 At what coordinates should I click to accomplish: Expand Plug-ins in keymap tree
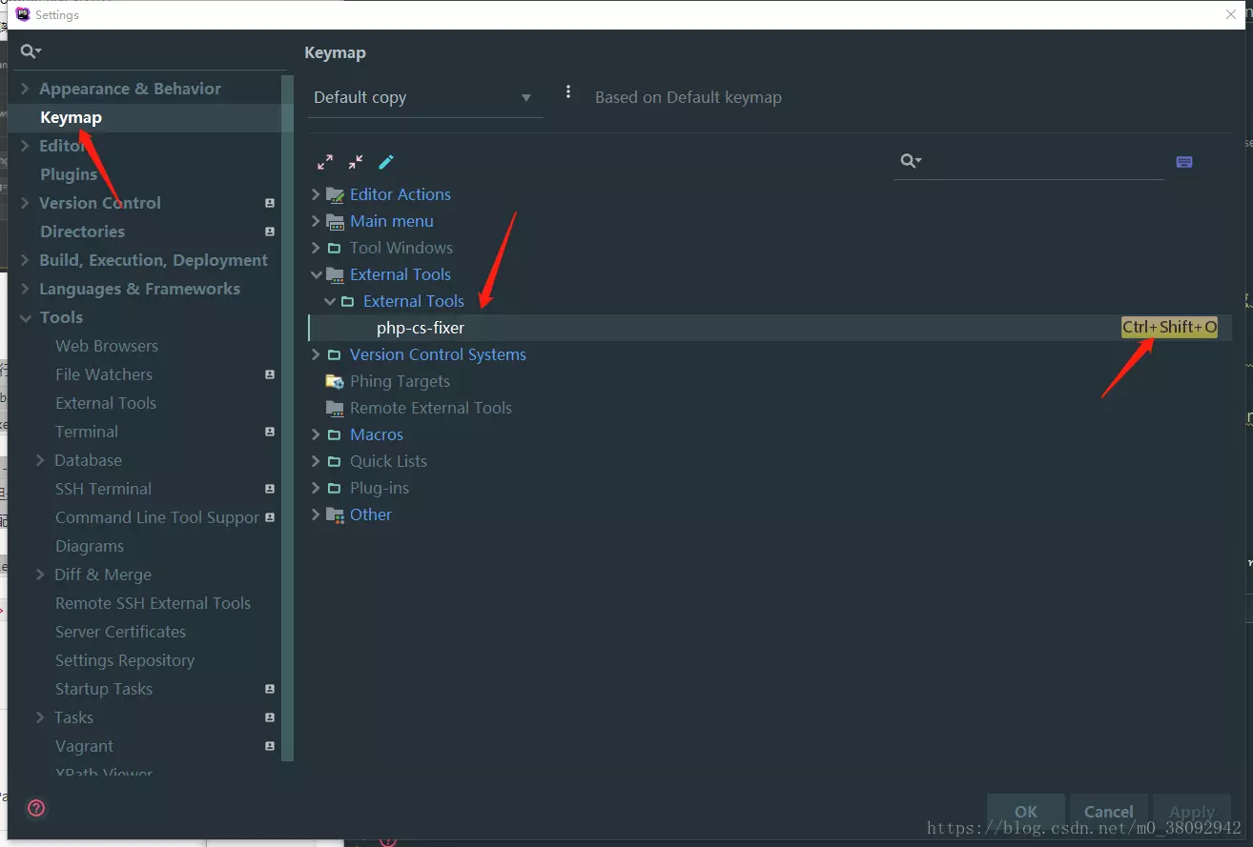click(316, 488)
